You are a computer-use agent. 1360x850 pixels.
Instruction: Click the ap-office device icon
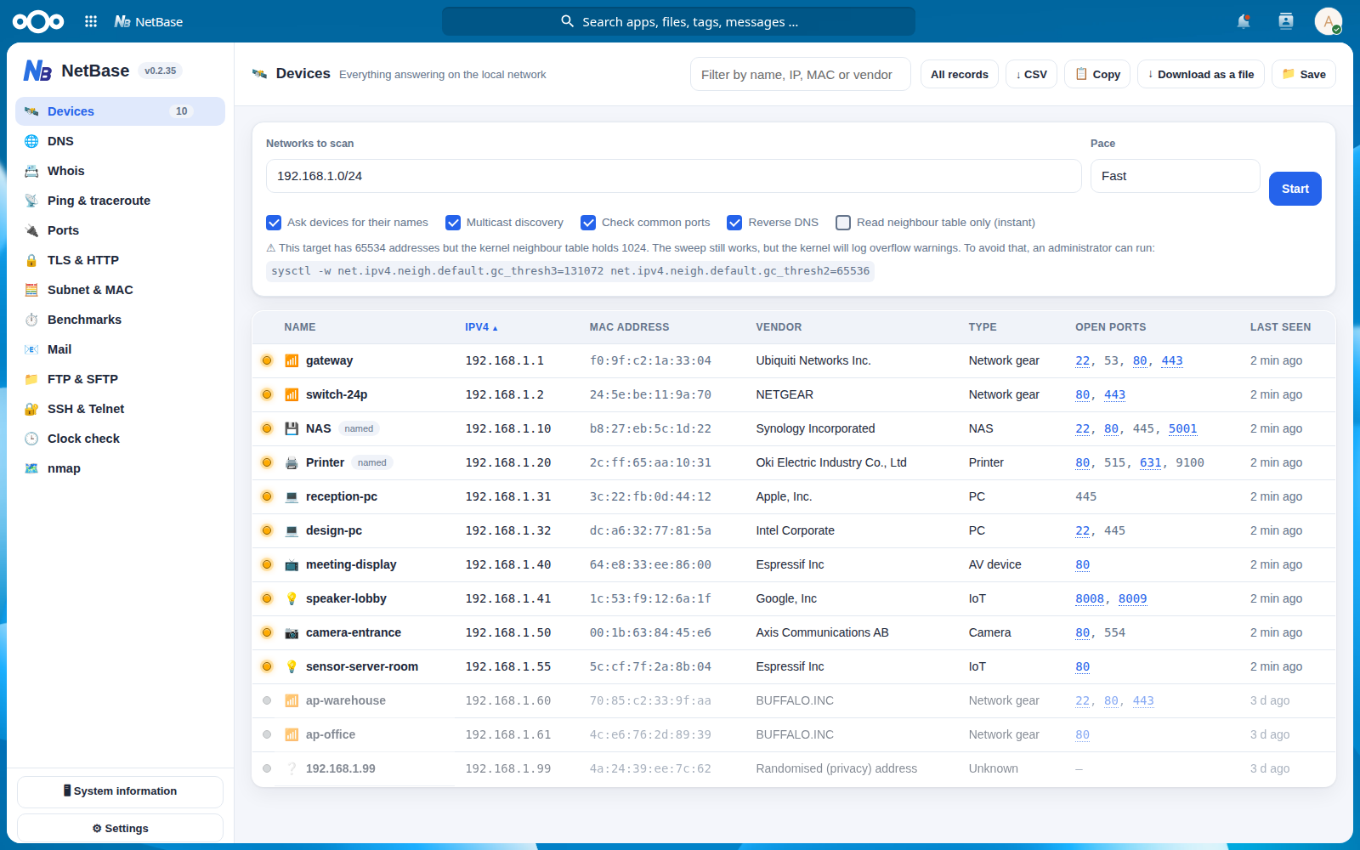(292, 734)
